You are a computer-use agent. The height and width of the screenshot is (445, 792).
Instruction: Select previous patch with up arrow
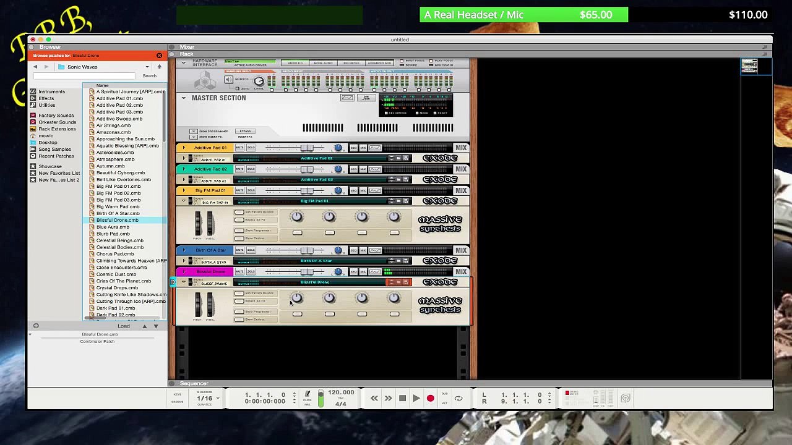click(x=145, y=326)
